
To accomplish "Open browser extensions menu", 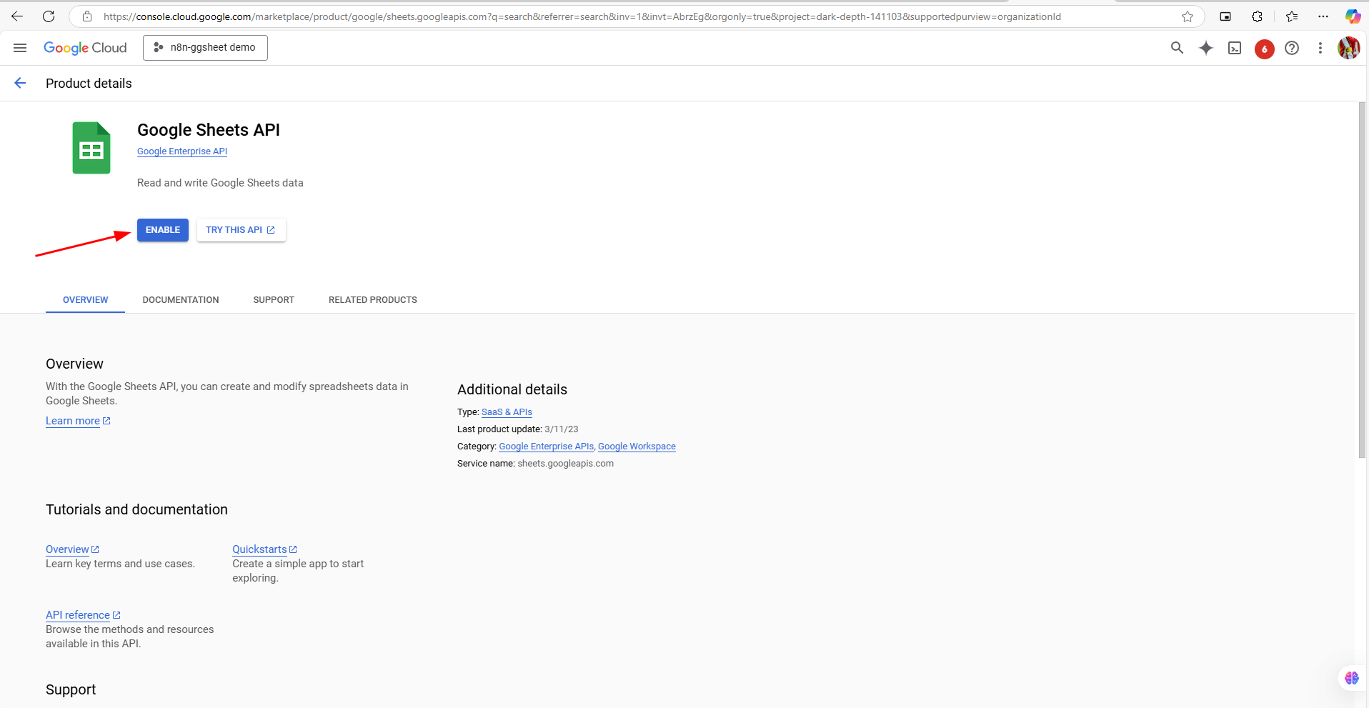I will coord(1257,16).
